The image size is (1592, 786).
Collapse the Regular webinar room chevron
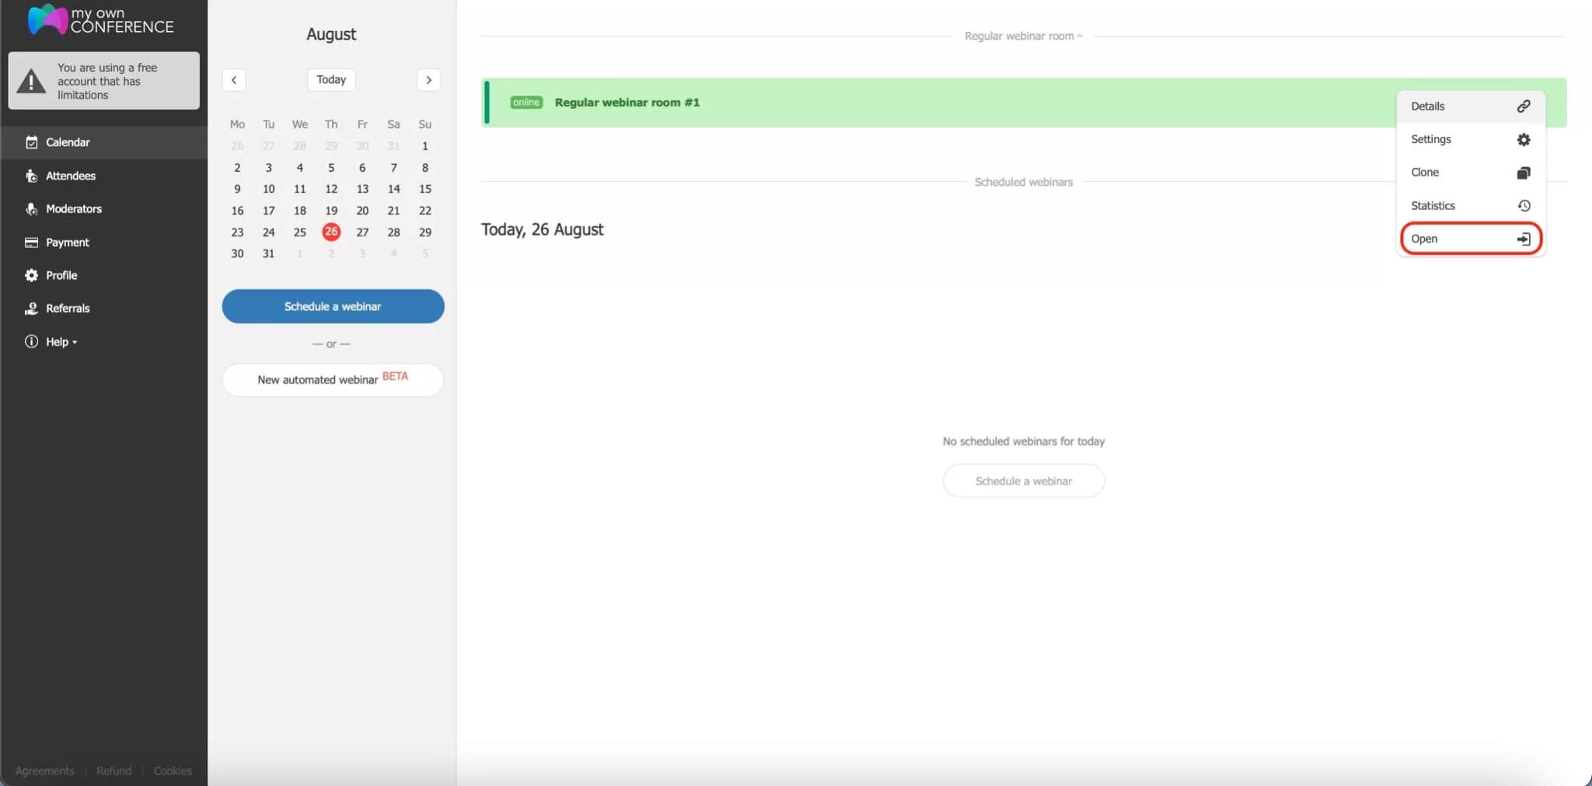(1080, 36)
